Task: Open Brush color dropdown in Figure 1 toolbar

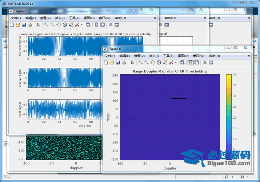Action: pos(82,25)
